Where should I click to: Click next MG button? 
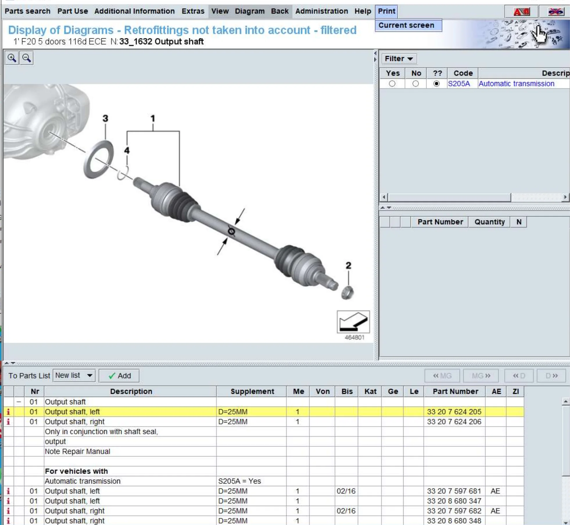point(481,376)
